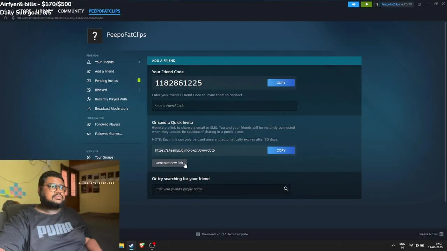Click the Your Groups people icon
This screenshot has height=251, width=447.
(89, 157)
